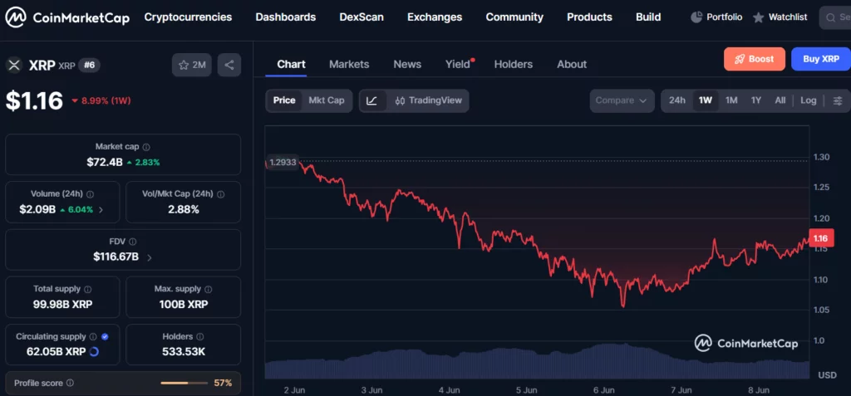The height and width of the screenshot is (396, 851).
Task: Select the Price toggle
Action: tap(284, 100)
